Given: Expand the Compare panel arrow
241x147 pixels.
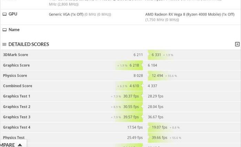Looking at the screenshot, I should coord(20,145).
